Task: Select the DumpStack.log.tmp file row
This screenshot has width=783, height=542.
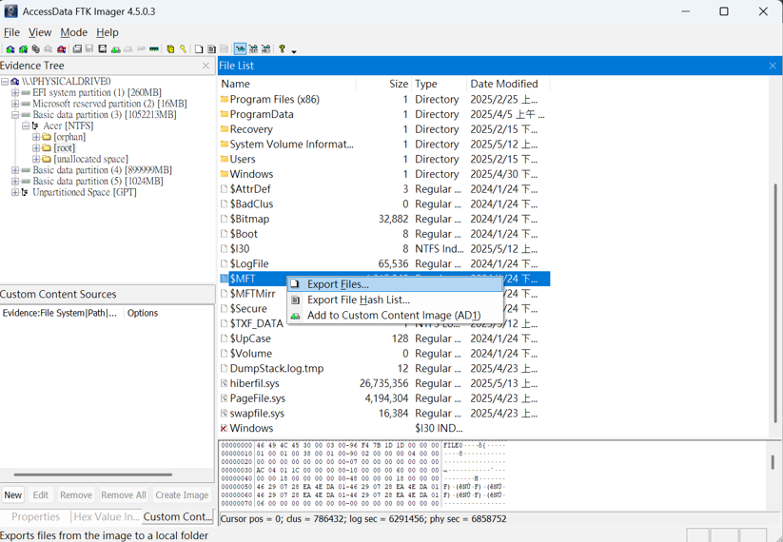Action: pyautogui.click(x=383, y=368)
